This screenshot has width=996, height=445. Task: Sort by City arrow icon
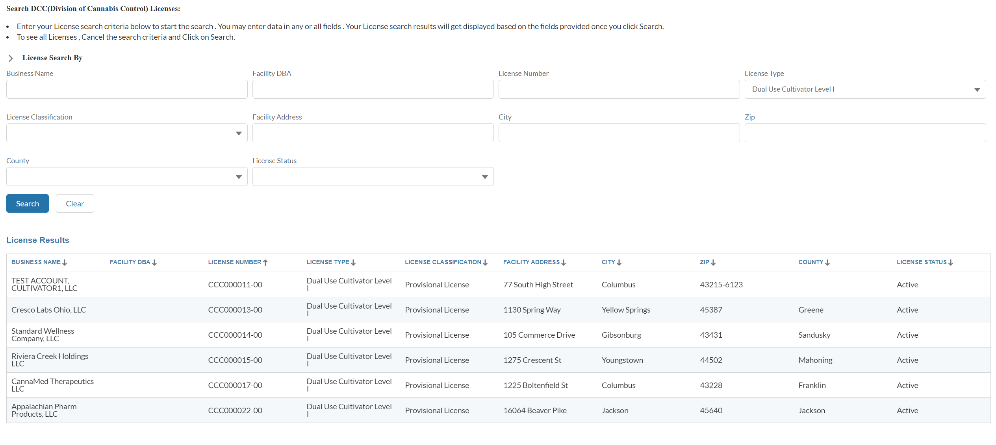point(619,263)
